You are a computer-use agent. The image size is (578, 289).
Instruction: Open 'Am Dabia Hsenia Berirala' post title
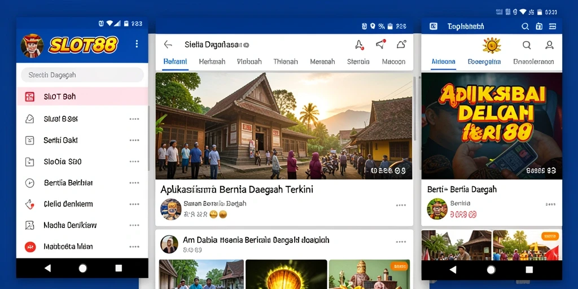(x=256, y=240)
